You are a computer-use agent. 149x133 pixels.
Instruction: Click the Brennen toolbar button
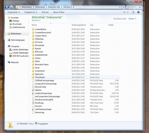click(45, 12)
